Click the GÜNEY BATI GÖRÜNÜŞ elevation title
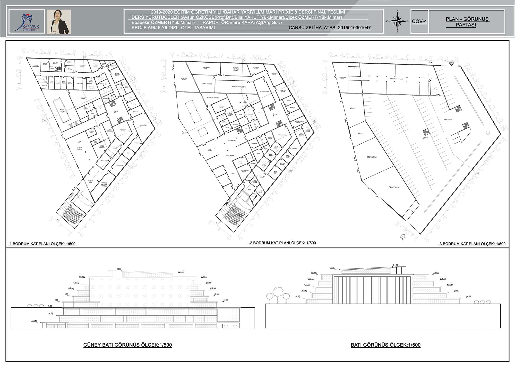Image resolution: width=515 pixels, height=368 pixels. pos(127,345)
